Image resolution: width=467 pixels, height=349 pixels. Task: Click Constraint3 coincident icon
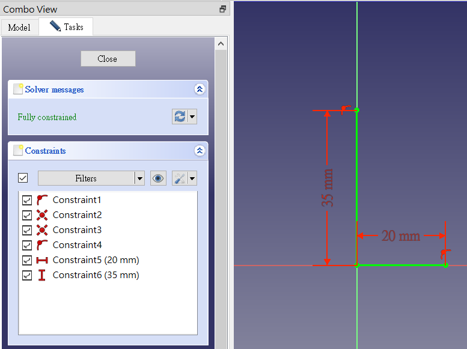pos(42,230)
